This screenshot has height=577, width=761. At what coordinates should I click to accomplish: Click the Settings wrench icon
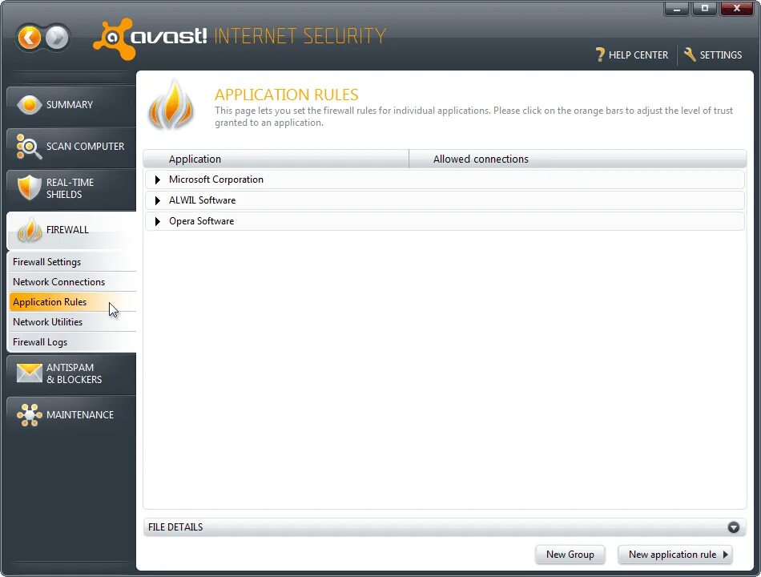coord(690,54)
